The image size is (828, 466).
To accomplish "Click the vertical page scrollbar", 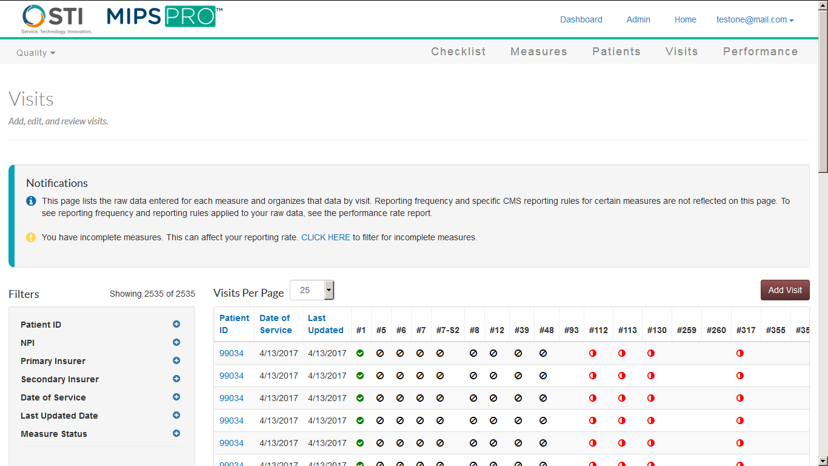I will coord(823,243).
